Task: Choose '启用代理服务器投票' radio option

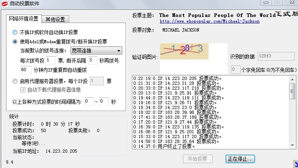Action: pyautogui.click(x=15, y=81)
